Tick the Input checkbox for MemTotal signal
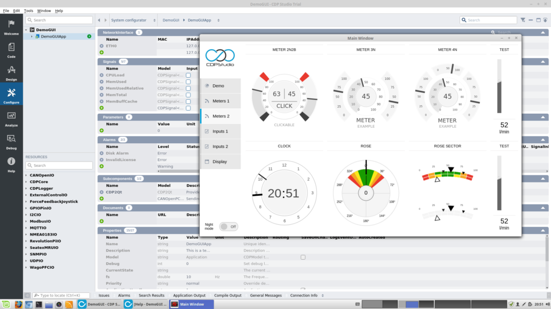Screen dimensions: 551x309 [x=188, y=94]
